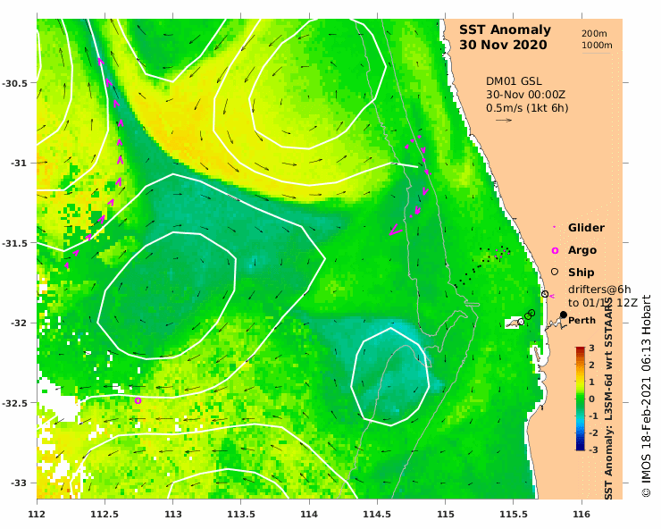The height and width of the screenshot is (529, 661).
Task: Click the magenta Argo circle legend marker
Action: click(556, 250)
